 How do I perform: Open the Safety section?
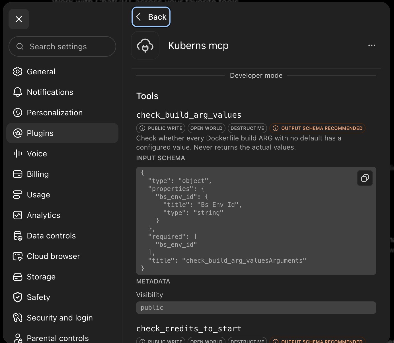coord(62,297)
